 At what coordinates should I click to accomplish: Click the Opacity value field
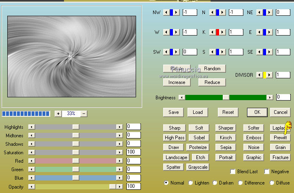pyautogui.click(x=134, y=186)
